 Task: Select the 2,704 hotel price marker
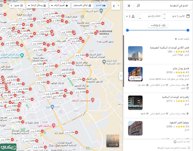tap(71, 132)
